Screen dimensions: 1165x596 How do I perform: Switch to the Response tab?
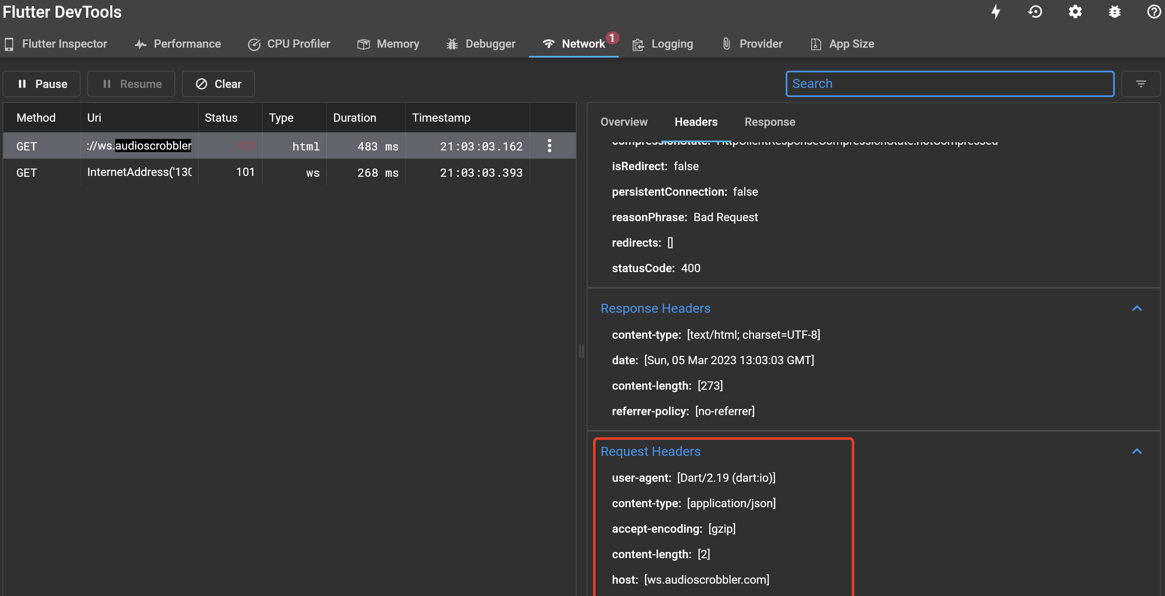(x=770, y=122)
